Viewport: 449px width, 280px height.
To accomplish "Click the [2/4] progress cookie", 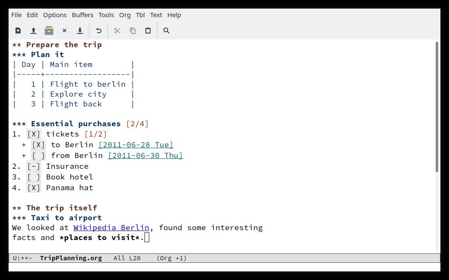I will coord(137,124).
